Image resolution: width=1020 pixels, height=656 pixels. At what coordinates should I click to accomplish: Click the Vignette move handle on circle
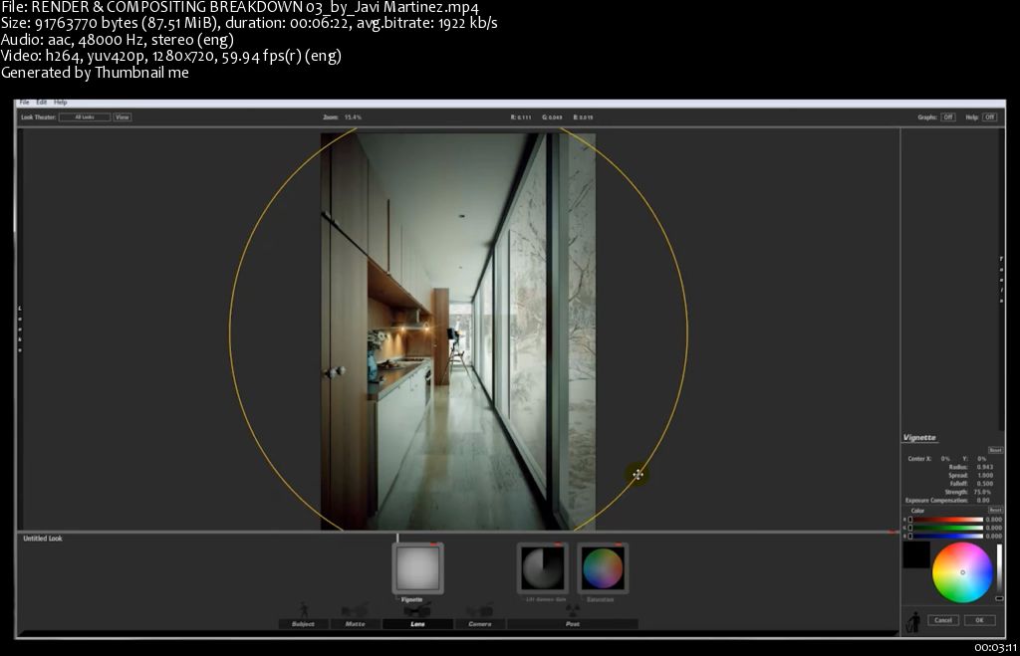[637, 474]
